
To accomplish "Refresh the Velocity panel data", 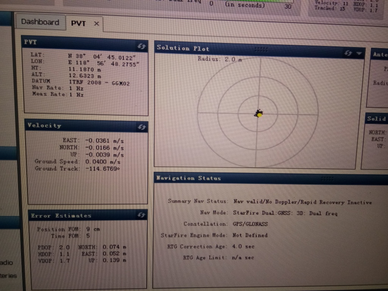I will pyautogui.click(x=141, y=127).
